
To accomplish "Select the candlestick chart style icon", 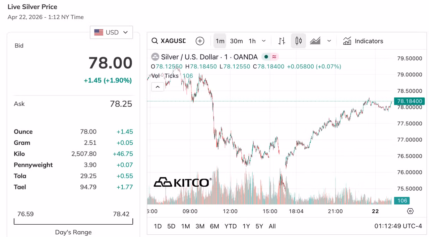I will point(298,41).
